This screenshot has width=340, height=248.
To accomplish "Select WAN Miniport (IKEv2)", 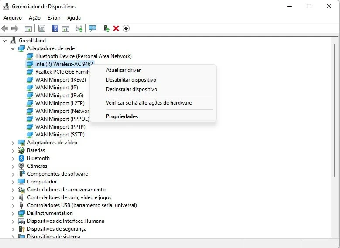I will (61, 80).
